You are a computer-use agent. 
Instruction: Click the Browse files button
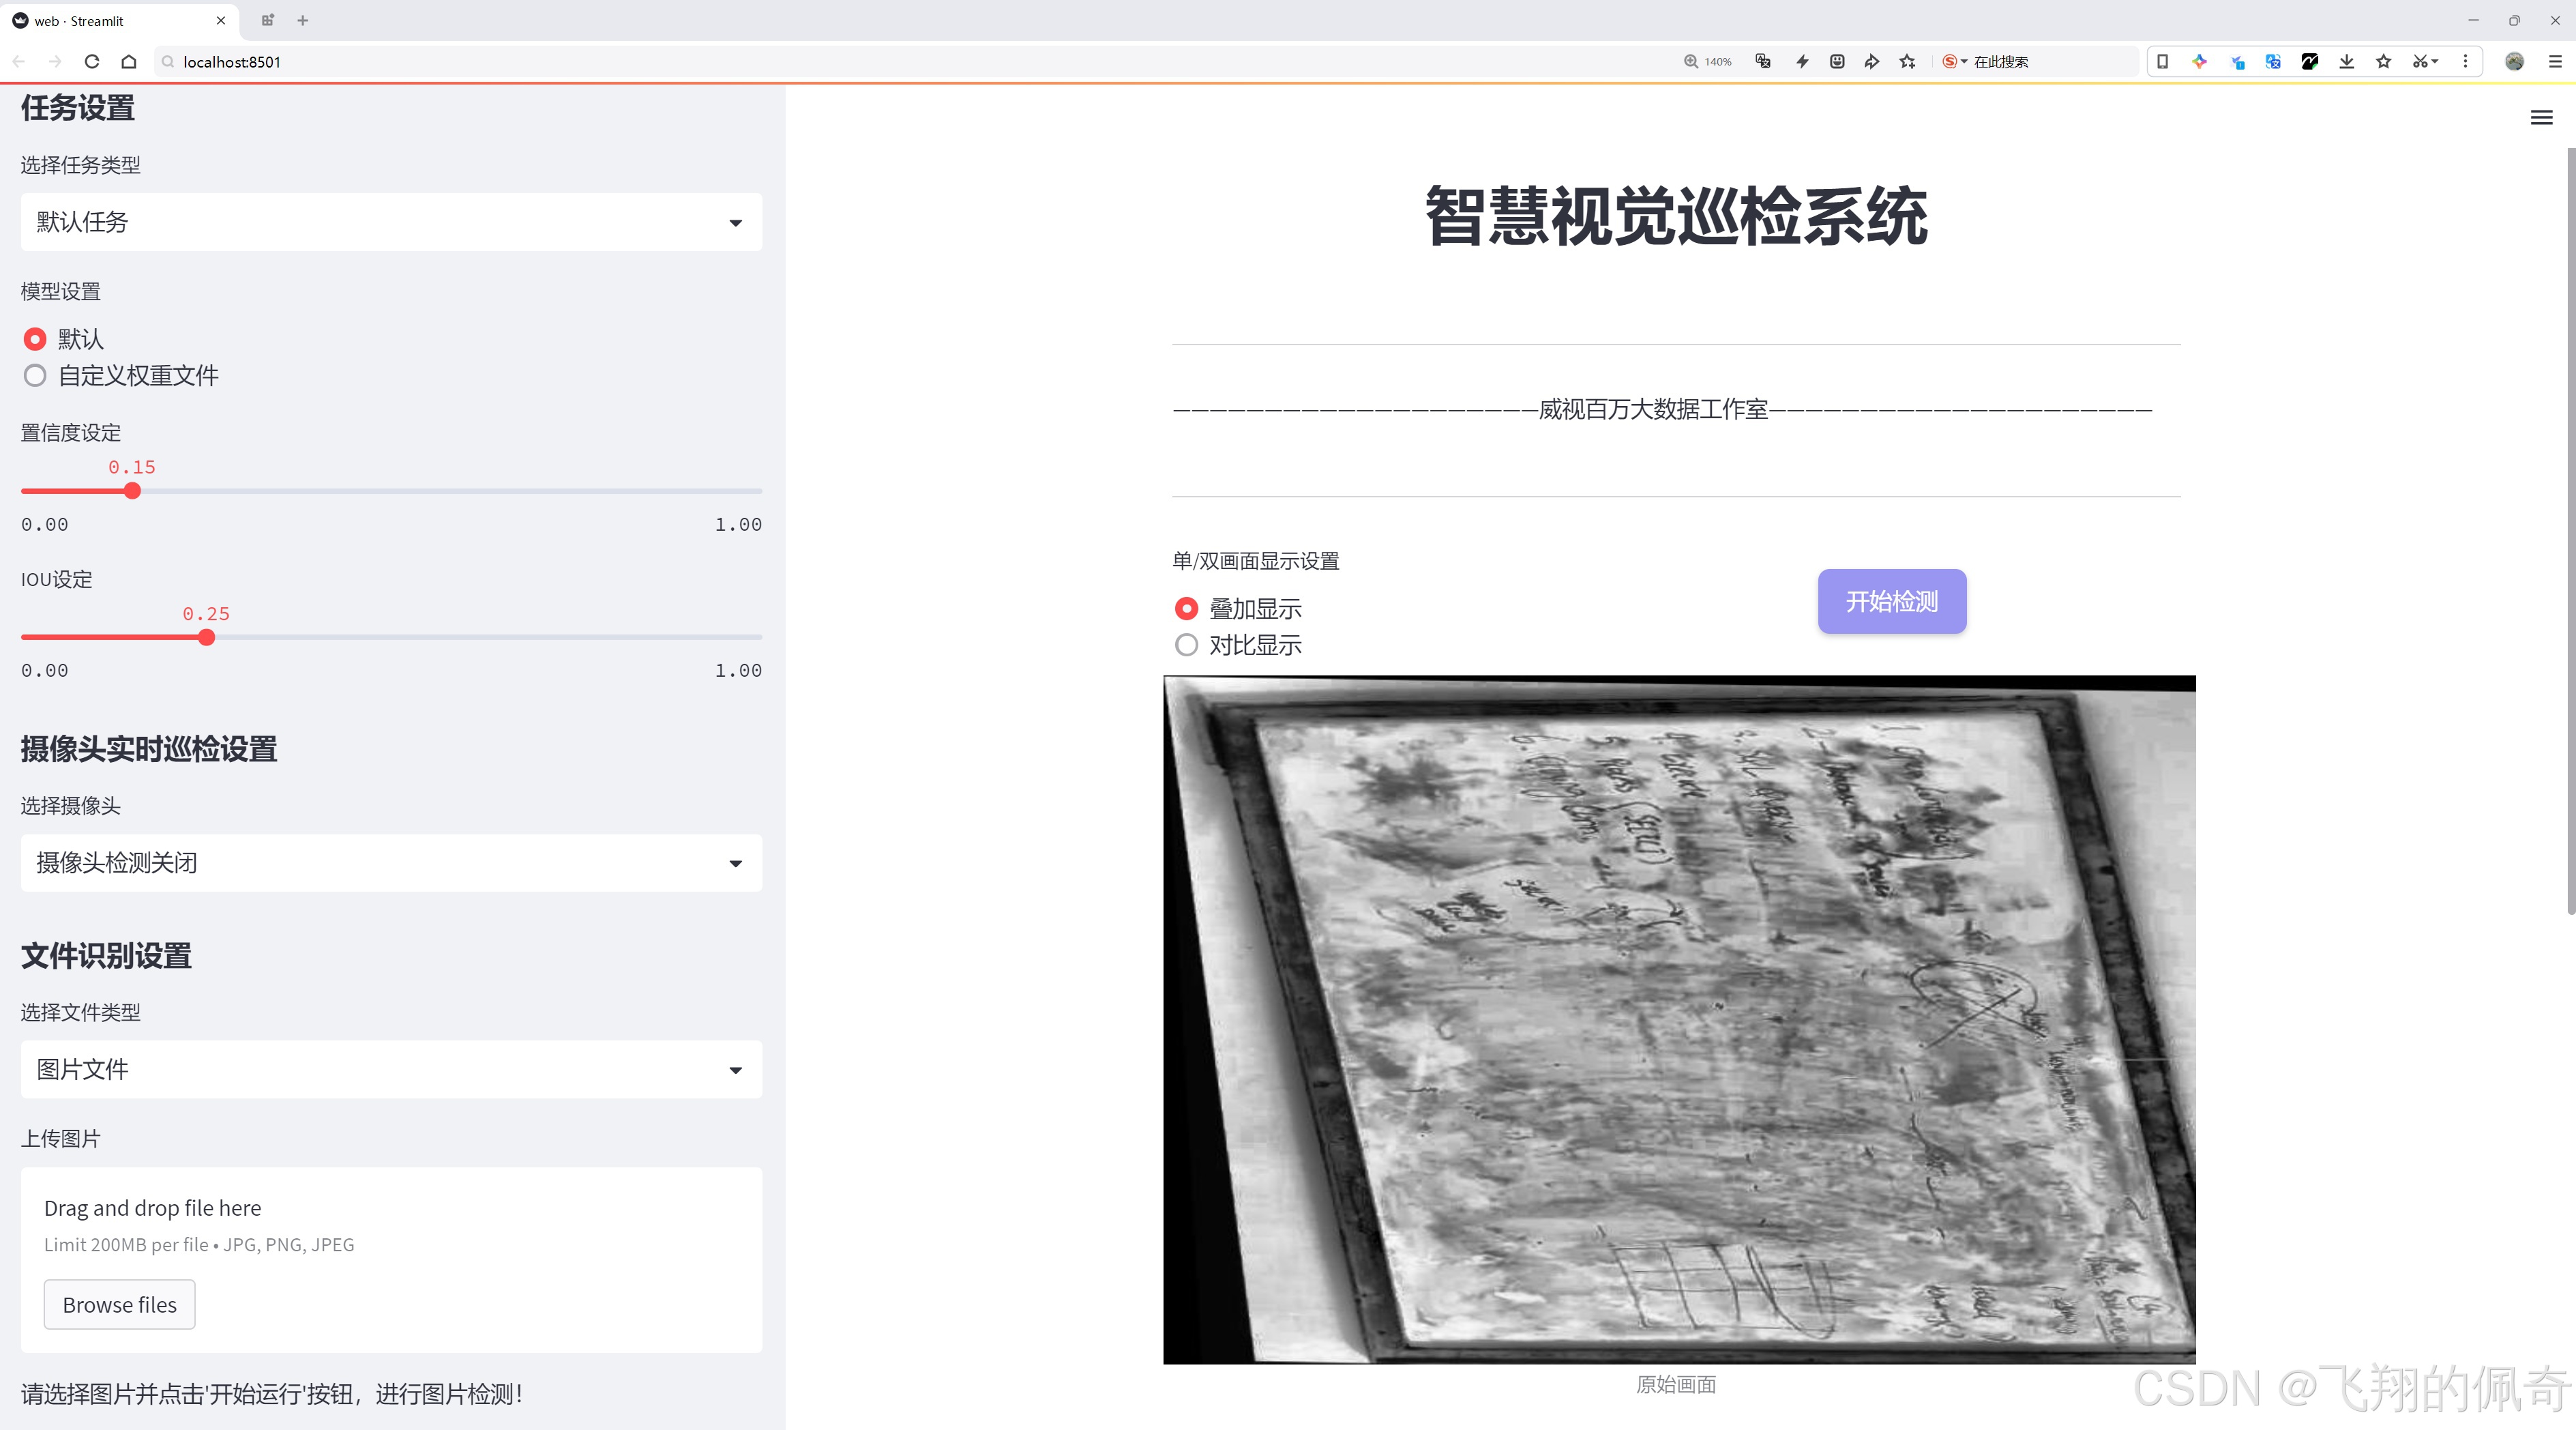119,1304
